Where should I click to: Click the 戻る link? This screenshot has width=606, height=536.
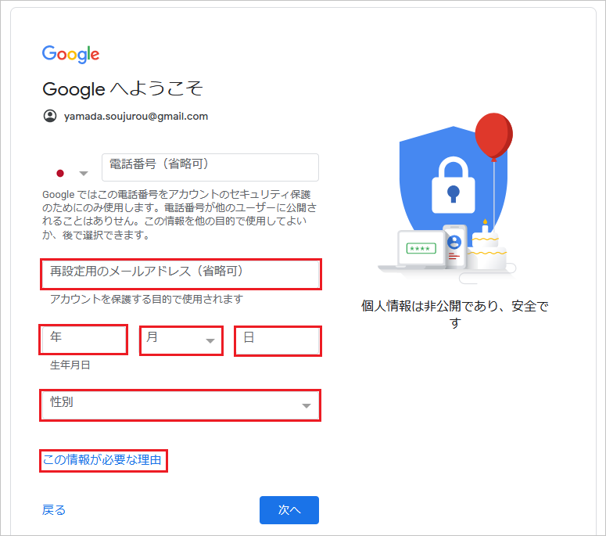click(x=54, y=510)
